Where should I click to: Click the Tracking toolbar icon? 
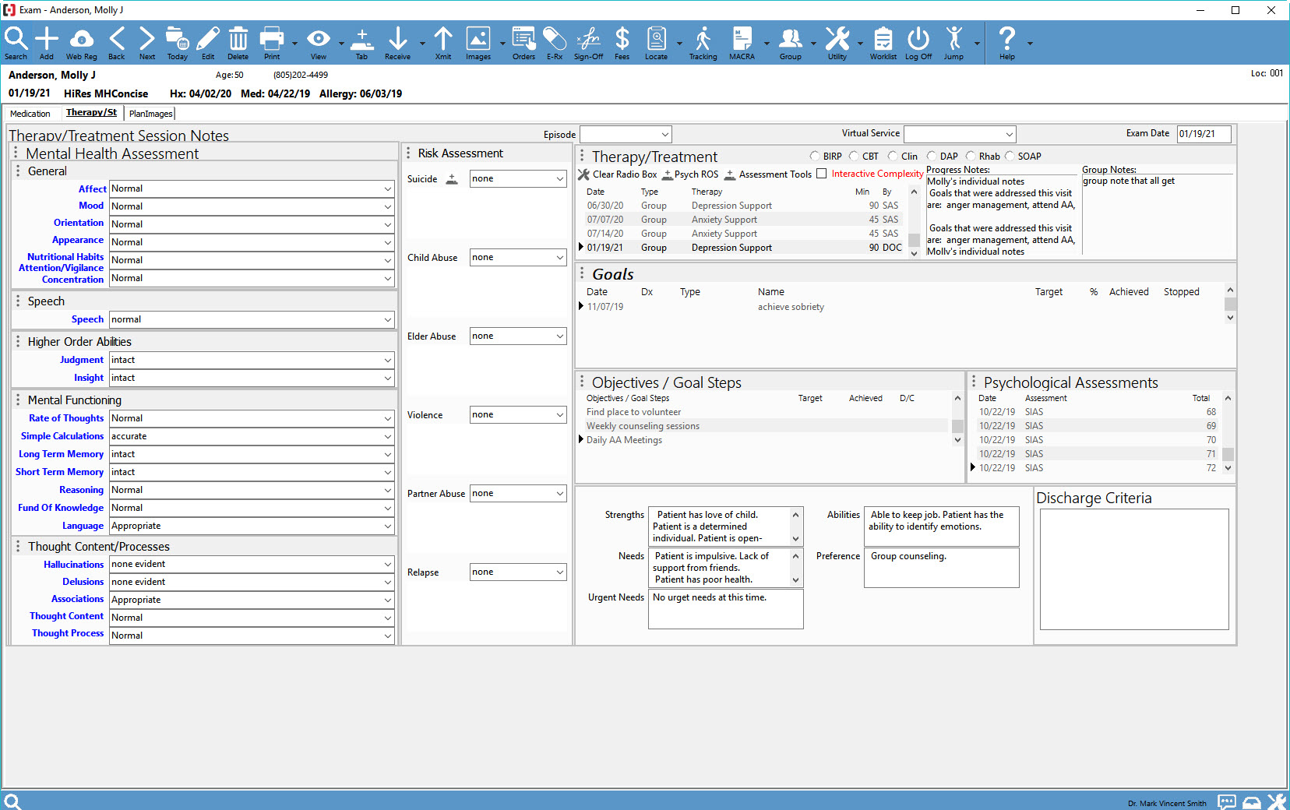point(703,43)
